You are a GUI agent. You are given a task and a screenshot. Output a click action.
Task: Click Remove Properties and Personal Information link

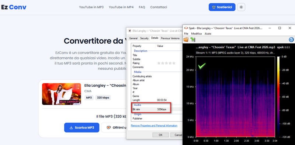(154, 126)
